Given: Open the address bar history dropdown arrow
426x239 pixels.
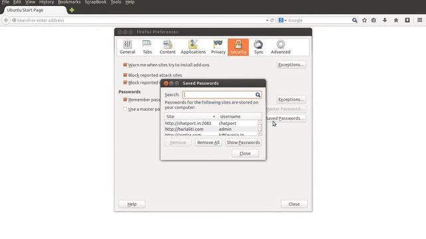Looking at the screenshot, I should pos(267,21).
